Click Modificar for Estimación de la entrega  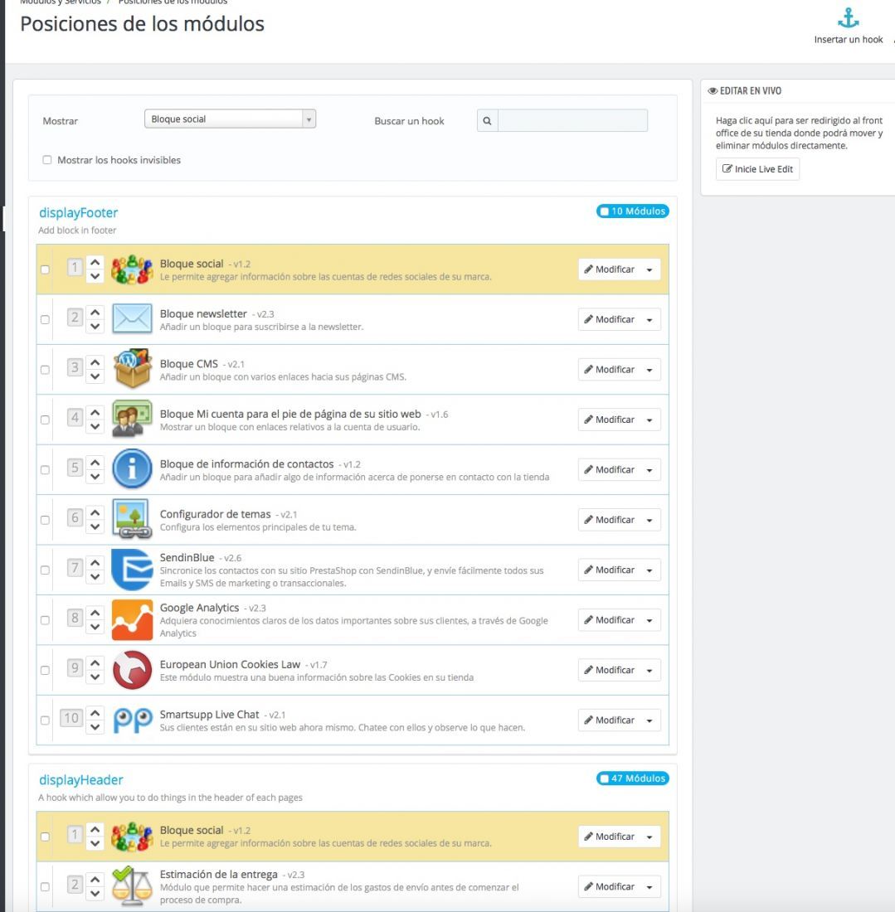point(610,886)
